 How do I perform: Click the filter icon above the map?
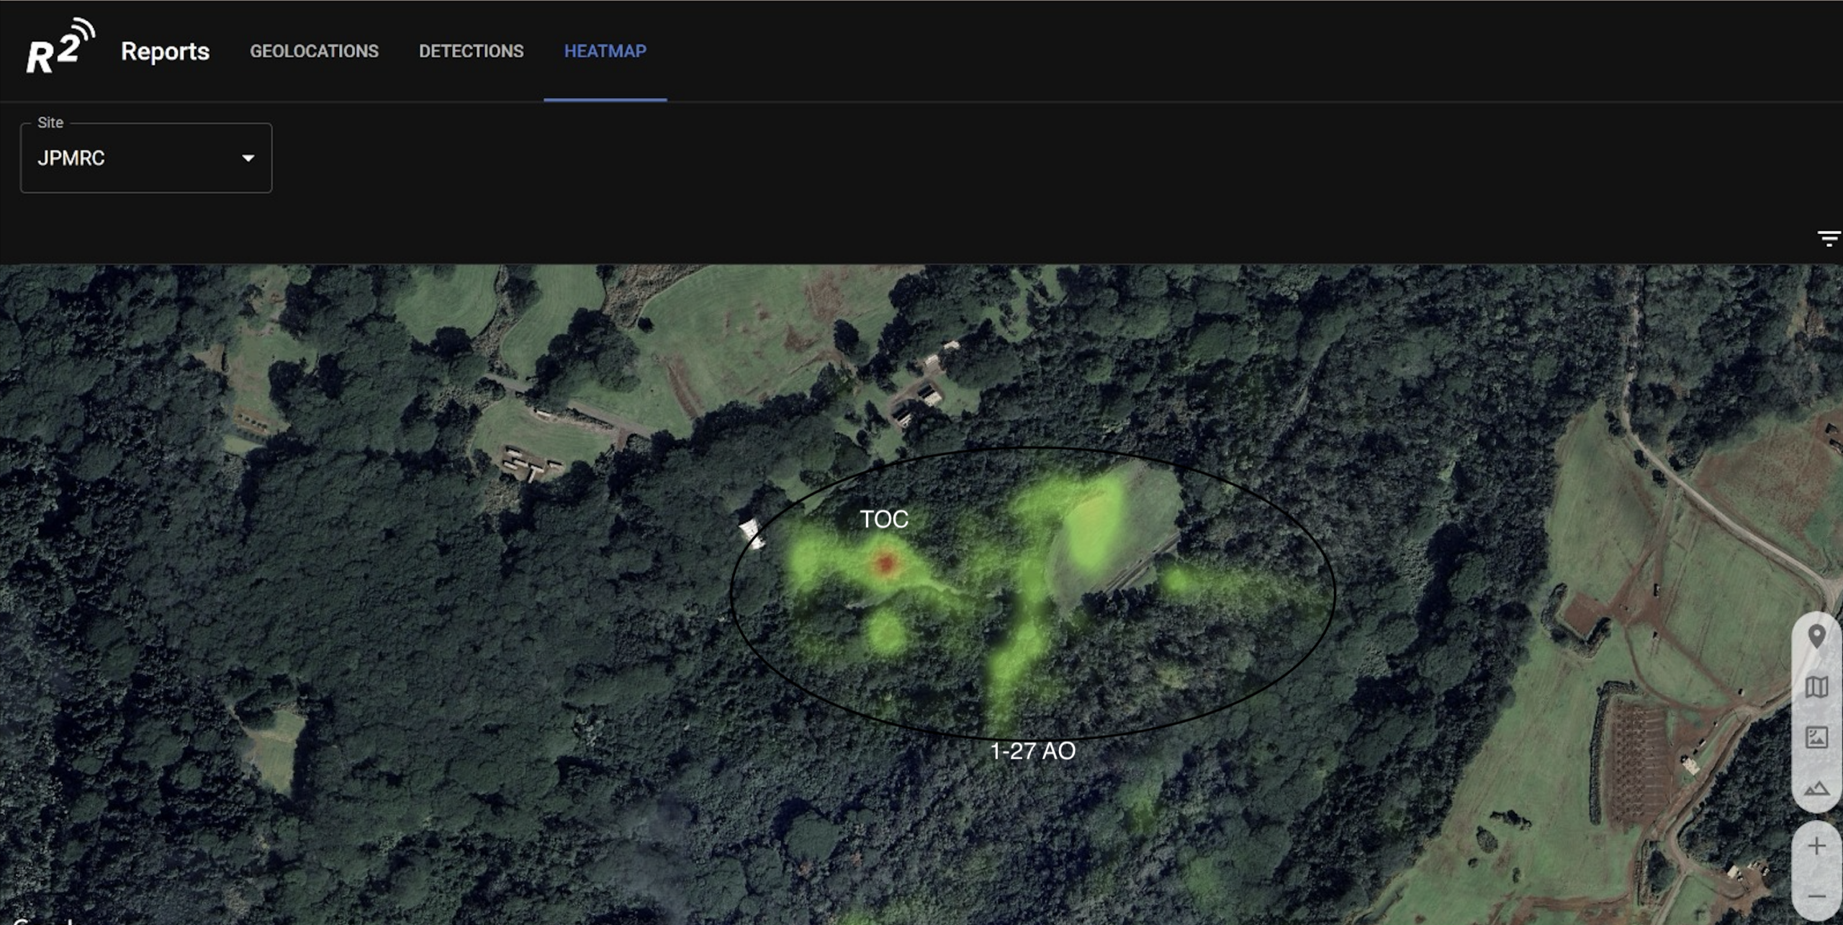[1829, 239]
